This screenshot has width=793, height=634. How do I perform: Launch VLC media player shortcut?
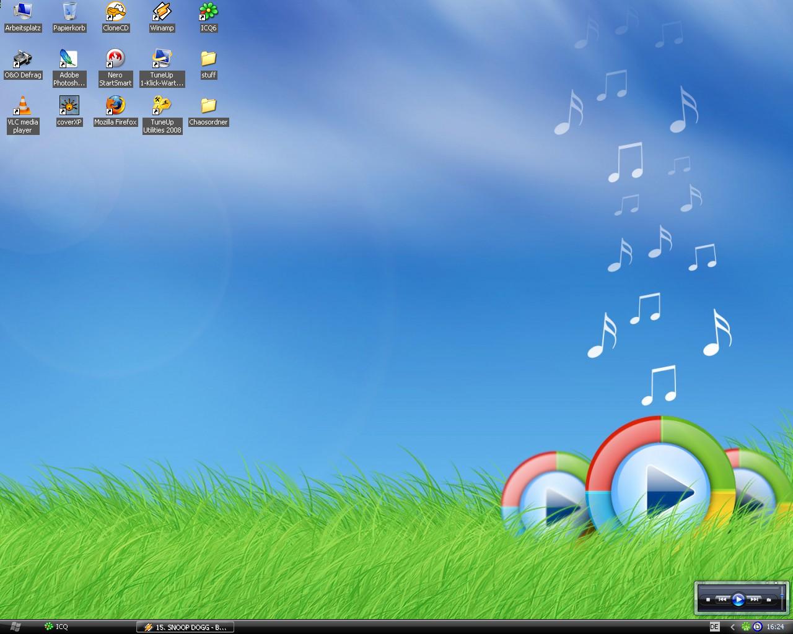[x=22, y=115]
